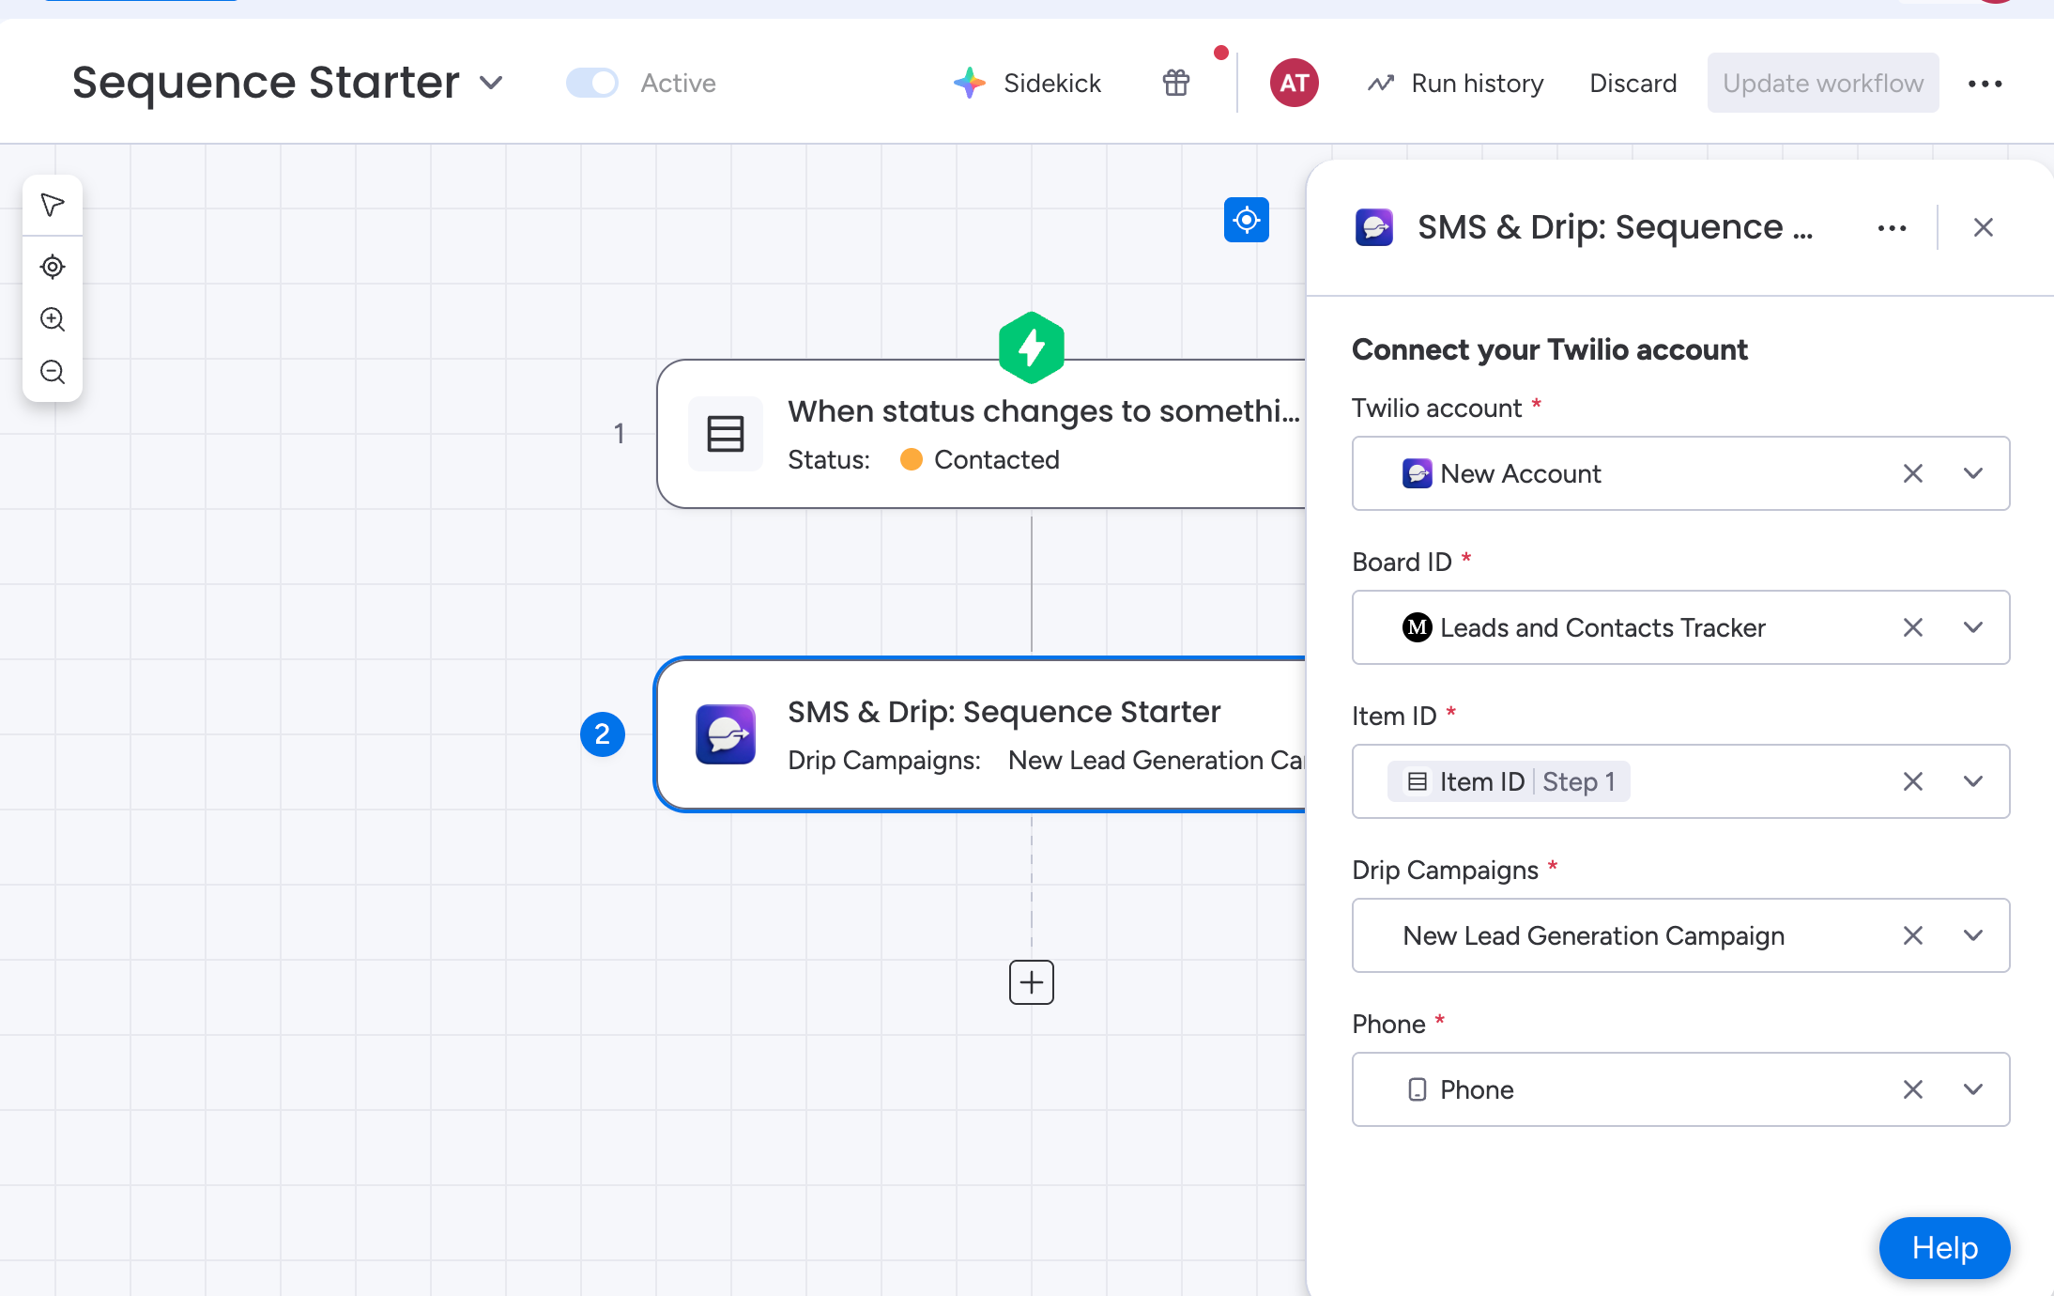Click the plus button to add a workflow step

pos(1031,982)
